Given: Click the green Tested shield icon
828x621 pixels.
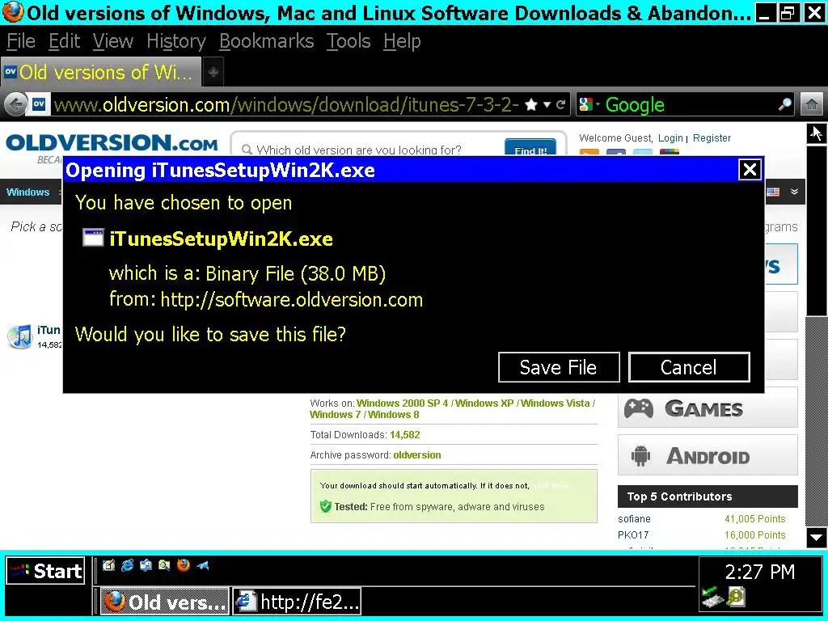Looking at the screenshot, I should click(326, 506).
